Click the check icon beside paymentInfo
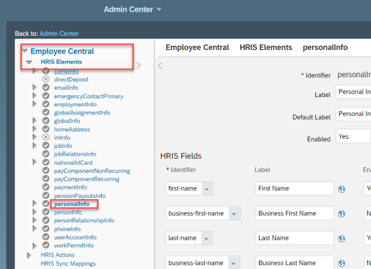Image resolution: width=371 pixels, height=269 pixels. click(x=46, y=187)
